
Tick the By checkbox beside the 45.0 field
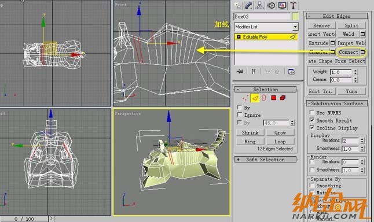click(x=240, y=123)
